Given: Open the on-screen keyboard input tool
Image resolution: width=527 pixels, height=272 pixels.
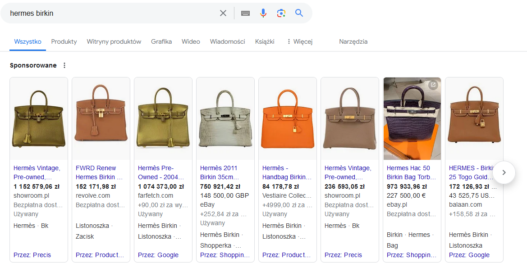Looking at the screenshot, I should tap(245, 13).
